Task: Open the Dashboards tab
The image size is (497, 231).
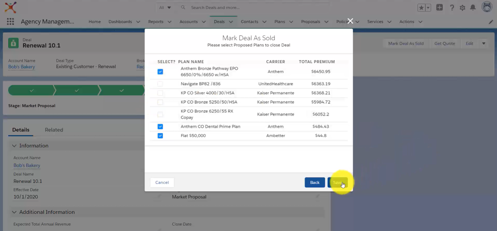Action: 120,22
